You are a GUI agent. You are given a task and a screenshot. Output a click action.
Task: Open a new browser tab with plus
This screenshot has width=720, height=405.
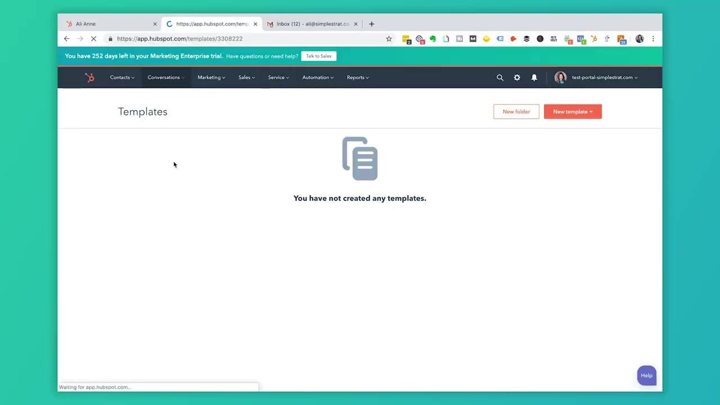pos(371,24)
